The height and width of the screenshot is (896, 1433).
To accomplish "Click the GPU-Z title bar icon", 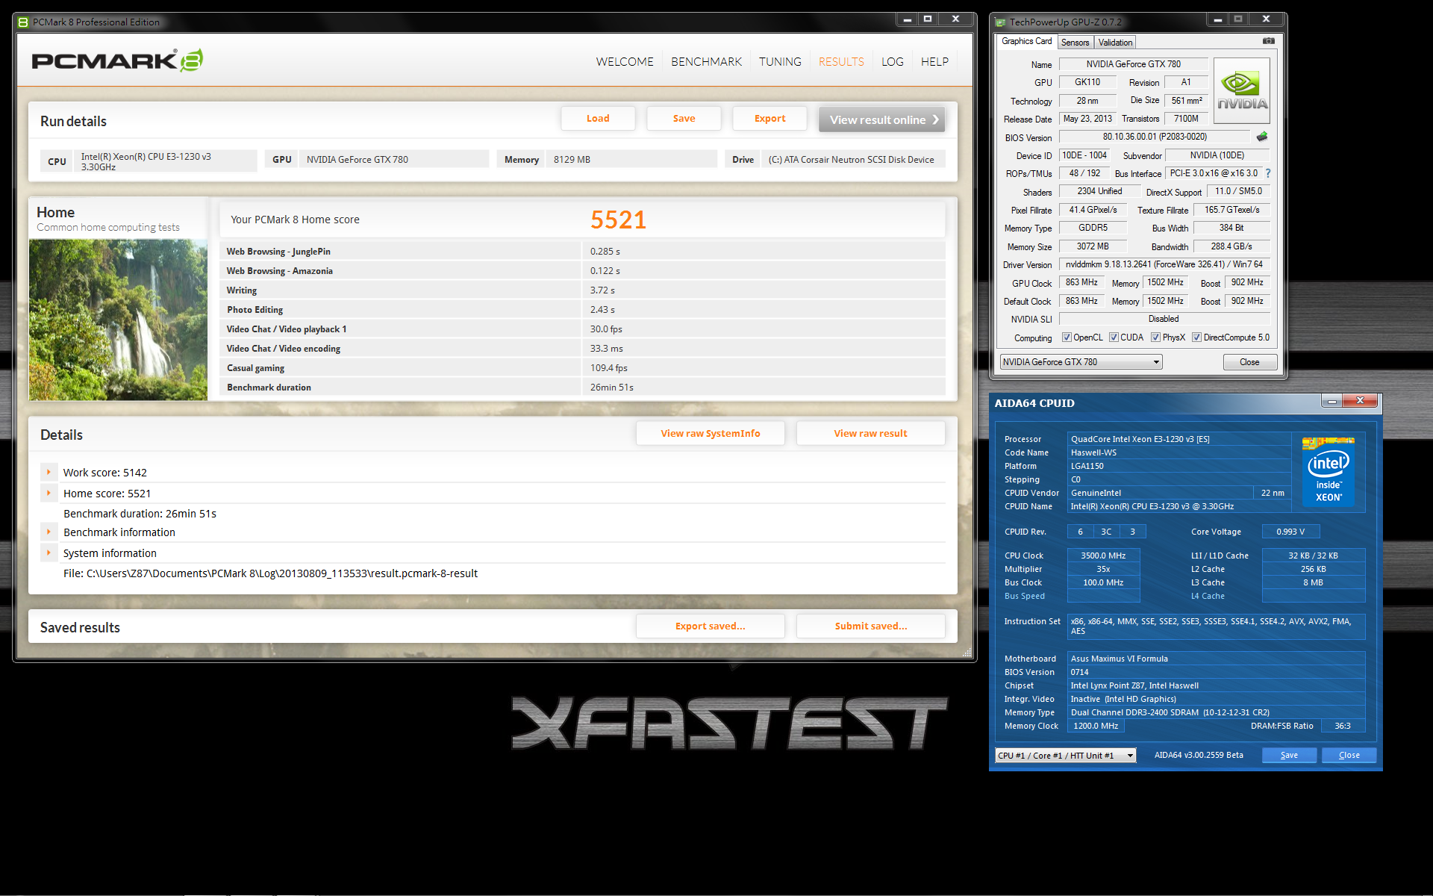I will 1000,22.
